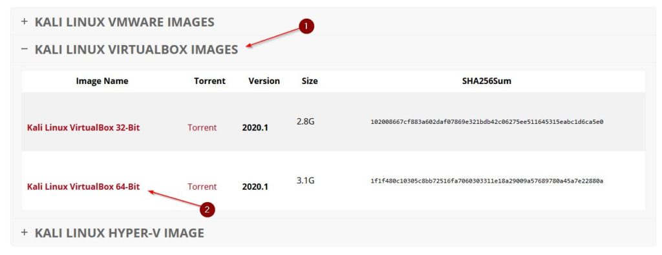Select the Version column header
Screen dimensions: 662x255
[264, 81]
